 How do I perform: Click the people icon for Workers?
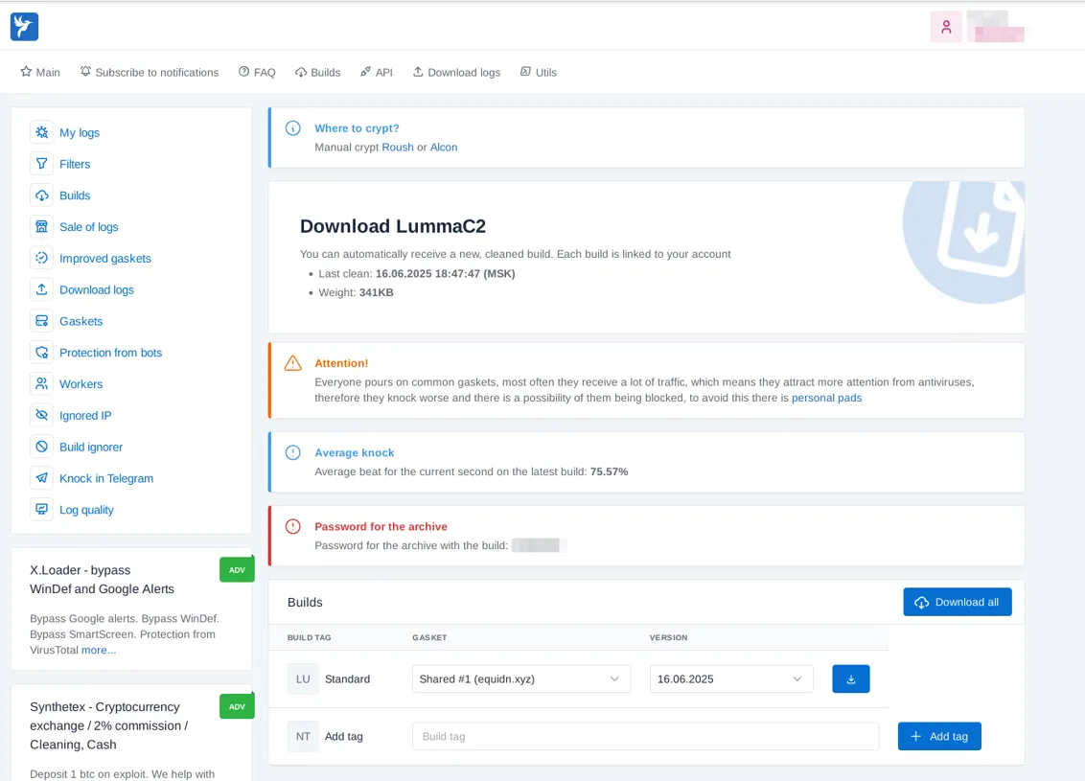pyautogui.click(x=41, y=384)
